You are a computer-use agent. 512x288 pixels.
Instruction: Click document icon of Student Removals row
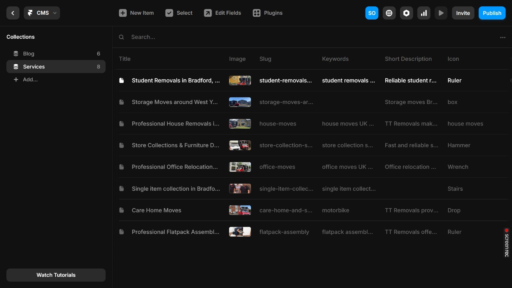[x=122, y=80]
